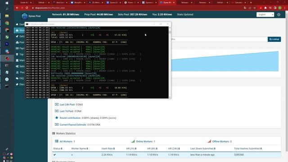288x162 pixels.
Task: Click the Pool Blocks cubes icon in the sidebar
Action: [x=17, y=42]
